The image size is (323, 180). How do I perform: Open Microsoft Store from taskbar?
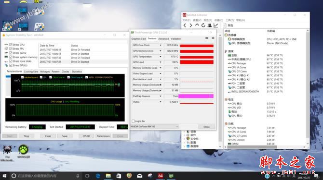coord(119,176)
